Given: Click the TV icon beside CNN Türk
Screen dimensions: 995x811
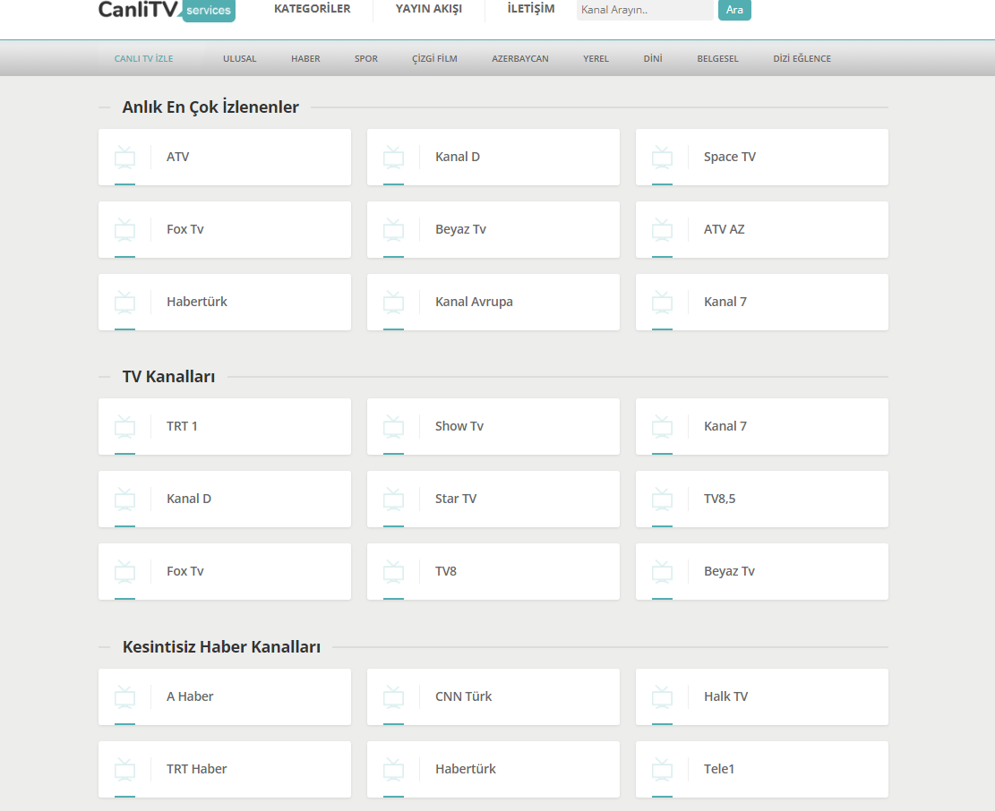Looking at the screenshot, I should click(x=393, y=696).
